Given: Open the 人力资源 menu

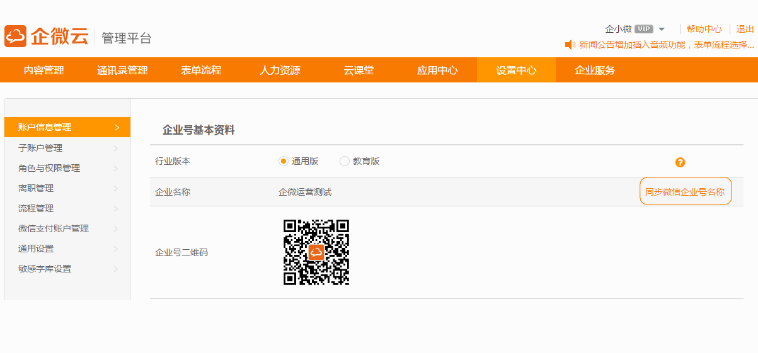Looking at the screenshot, I should click(x=280, y=70).
